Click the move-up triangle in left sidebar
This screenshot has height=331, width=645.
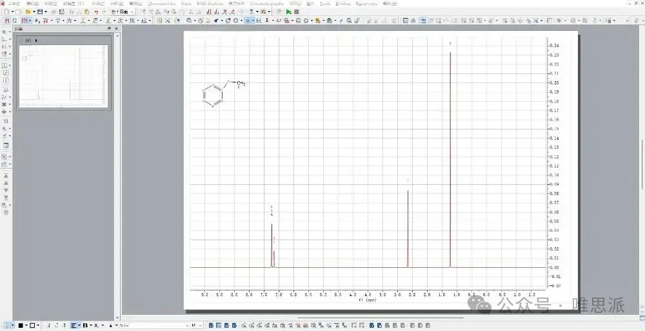[6, 183]
